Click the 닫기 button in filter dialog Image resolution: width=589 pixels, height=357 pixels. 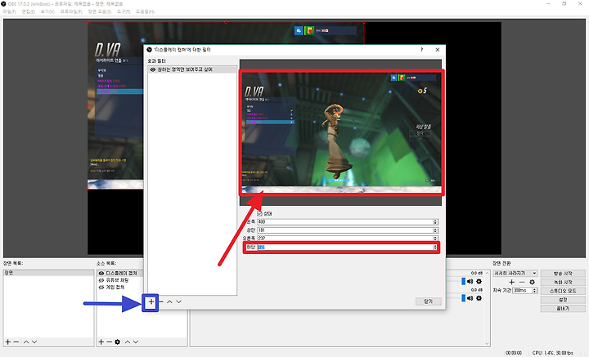pos(428,301)
